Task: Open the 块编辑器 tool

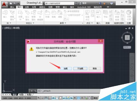Action: [40, 15]
